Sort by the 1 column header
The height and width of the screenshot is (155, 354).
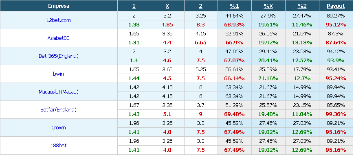[134, 6]
